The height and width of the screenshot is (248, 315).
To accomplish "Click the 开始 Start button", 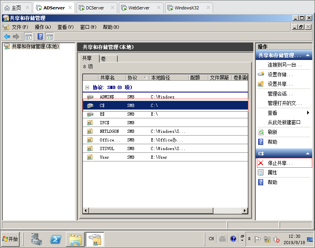I will tap(11, 239).
